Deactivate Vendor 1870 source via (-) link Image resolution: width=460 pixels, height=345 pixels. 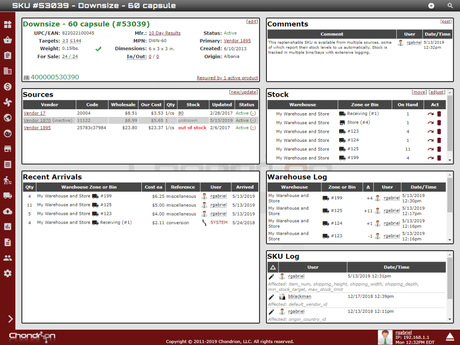(x=253, y=120)
